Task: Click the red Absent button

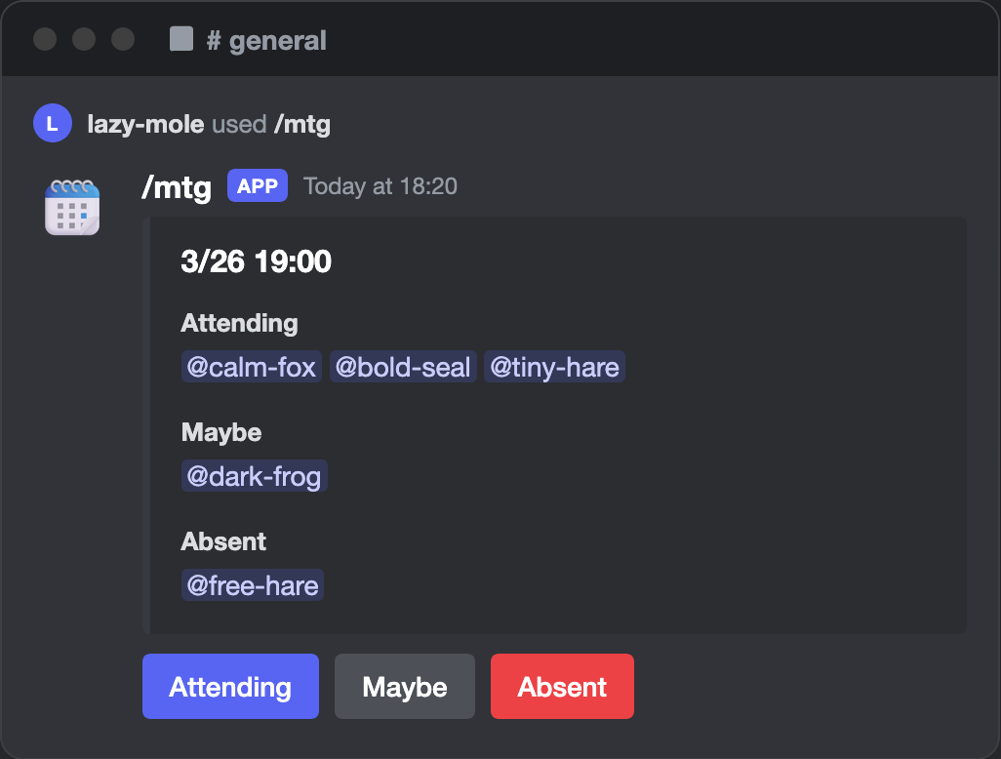Action: click(x=562, y=686)
